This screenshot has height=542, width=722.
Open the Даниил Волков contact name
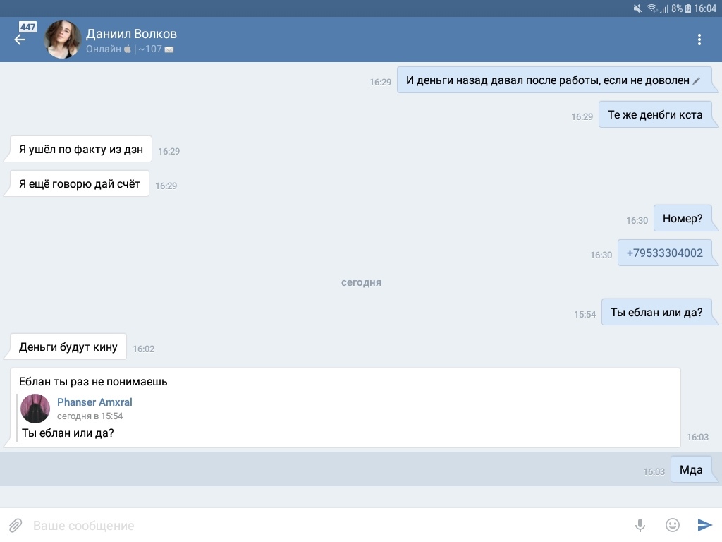tap(131, 34)
